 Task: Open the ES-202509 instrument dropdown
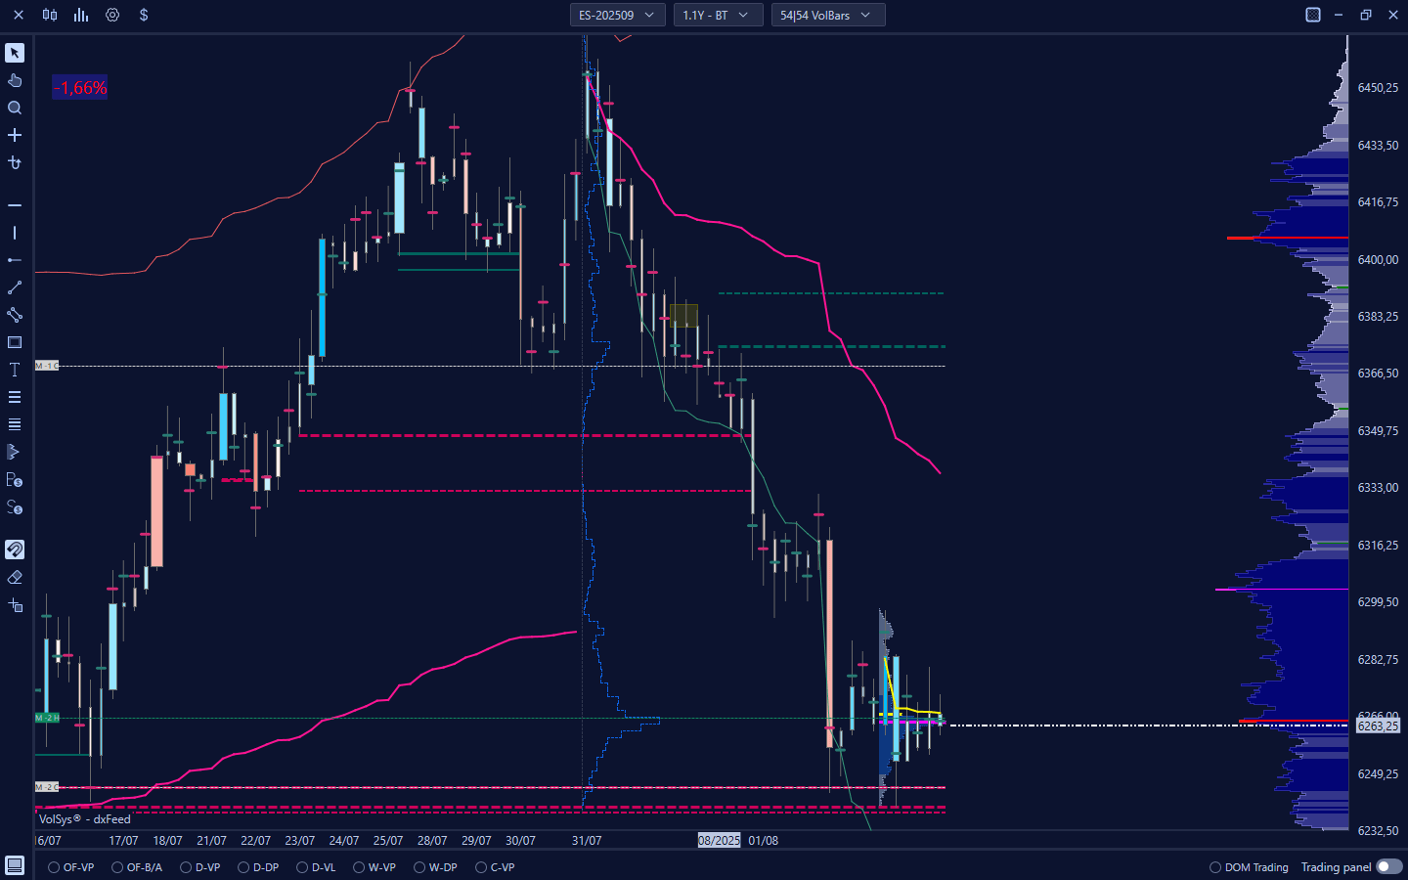pyautogui.click(x=617, y=15)
